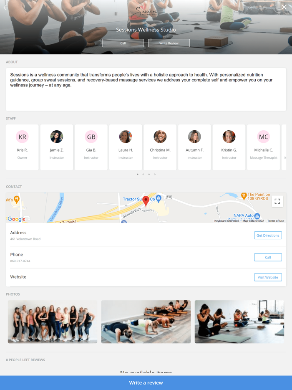292x390 pixels.
Task: Click the blue Write a review bar
Action: tap(146, 383)
